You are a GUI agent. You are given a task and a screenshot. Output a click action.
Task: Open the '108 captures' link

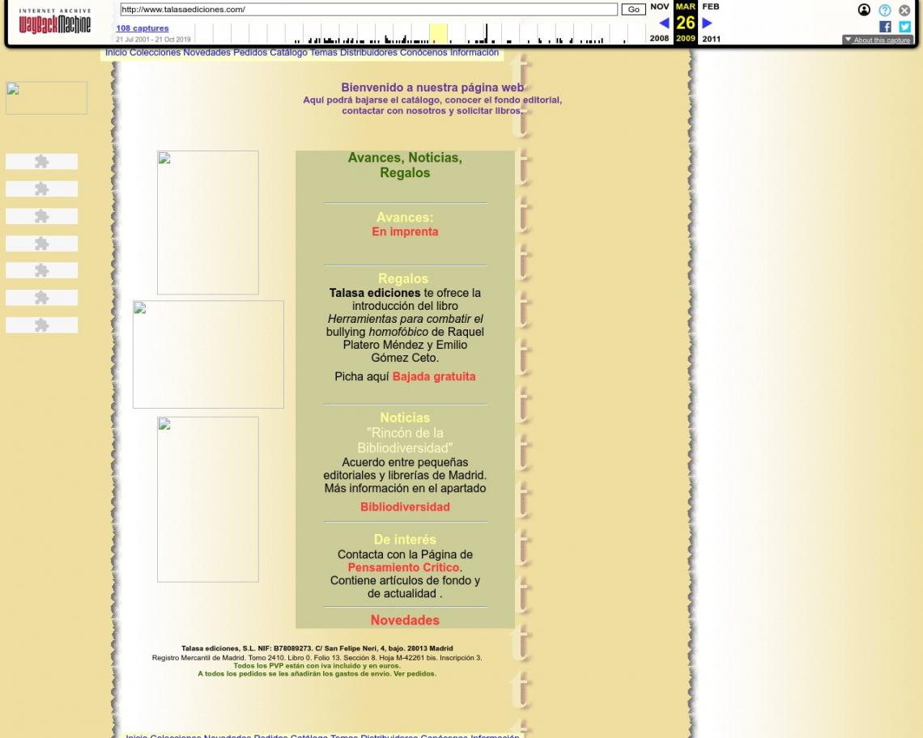point(142,28)
